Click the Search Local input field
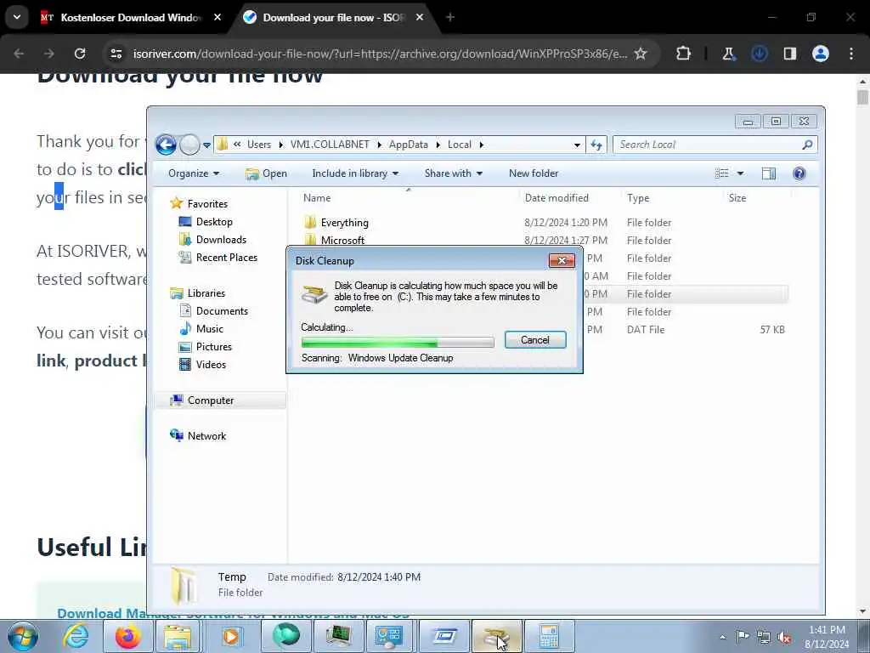This screenshot has width=870, height=653. (715, 145)
